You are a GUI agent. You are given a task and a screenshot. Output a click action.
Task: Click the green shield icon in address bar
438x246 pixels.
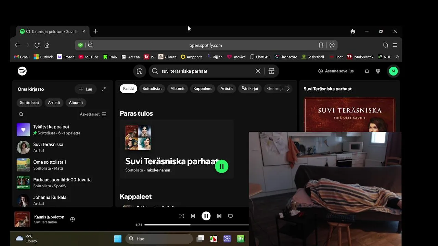click(80, 45)
